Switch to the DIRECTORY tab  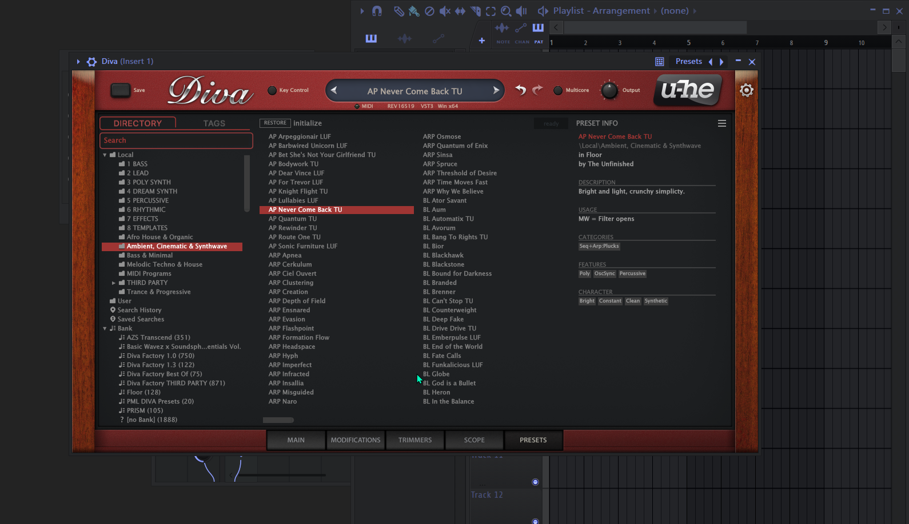[x=138, y=123]
